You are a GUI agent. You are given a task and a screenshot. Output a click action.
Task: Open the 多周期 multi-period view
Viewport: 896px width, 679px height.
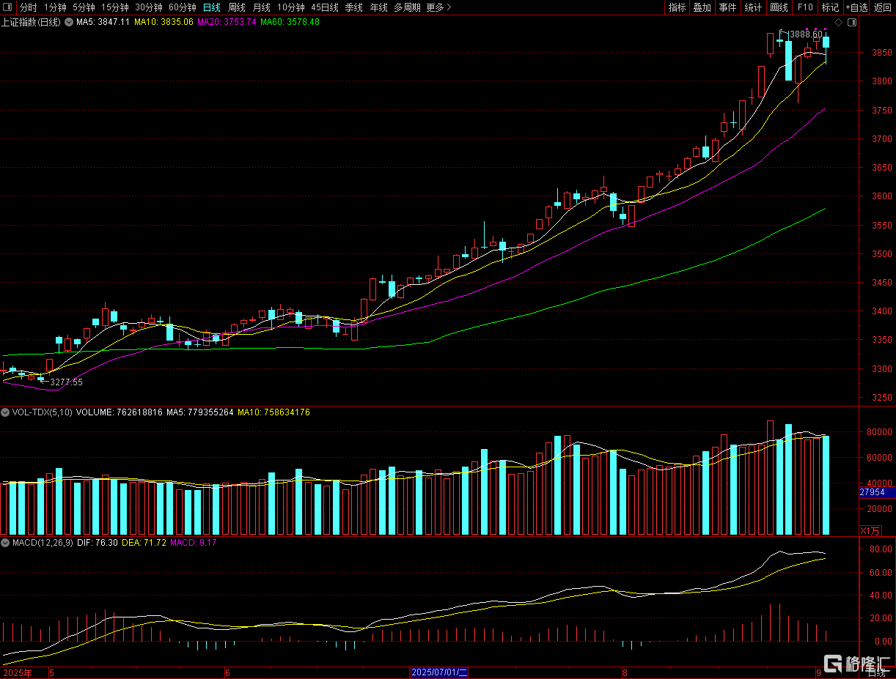coord(407,7)
